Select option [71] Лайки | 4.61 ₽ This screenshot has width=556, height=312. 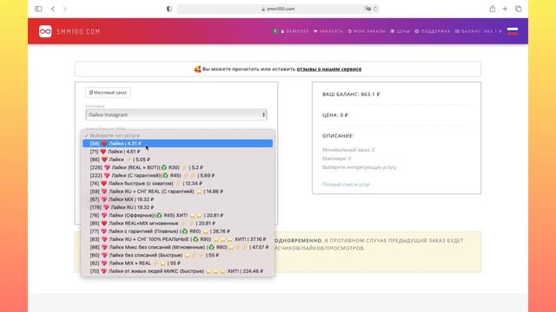point(177,152)
